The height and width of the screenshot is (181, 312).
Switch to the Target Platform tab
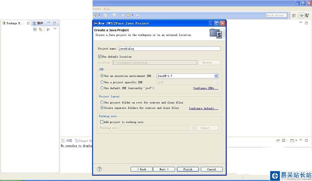click(84, 141)
